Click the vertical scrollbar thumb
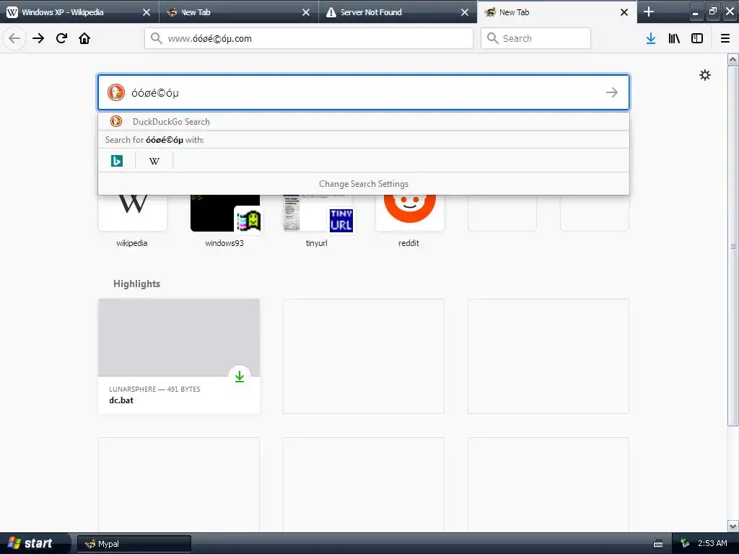 [x=733, y=246]
